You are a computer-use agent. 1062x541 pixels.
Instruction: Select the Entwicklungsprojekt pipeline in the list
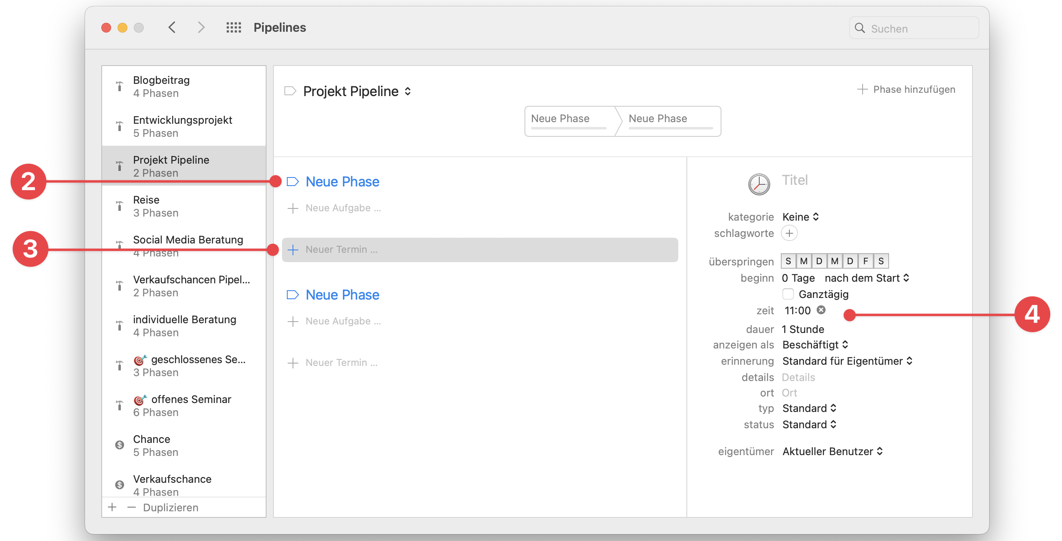(x=183, y=126)
